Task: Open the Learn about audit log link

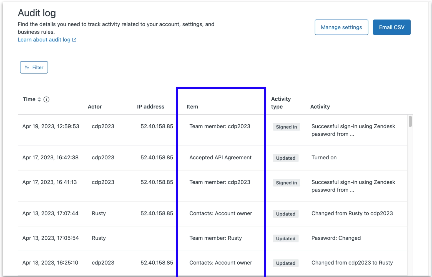Action: point(44,40)
